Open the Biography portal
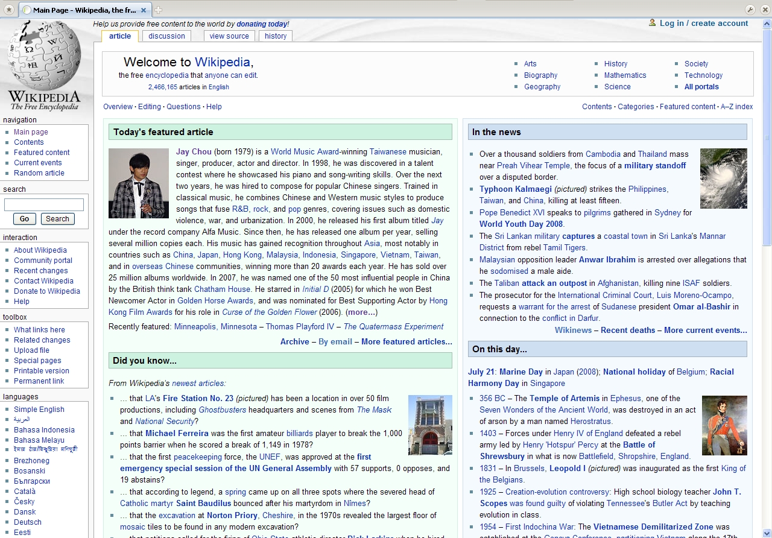The width and height of the screenshot is (772, 538). coord(541,75)
